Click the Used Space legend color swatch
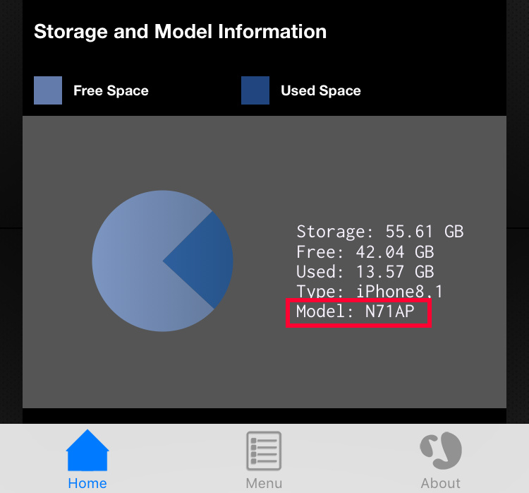This screenshot has height=493, width=529. 255,90
